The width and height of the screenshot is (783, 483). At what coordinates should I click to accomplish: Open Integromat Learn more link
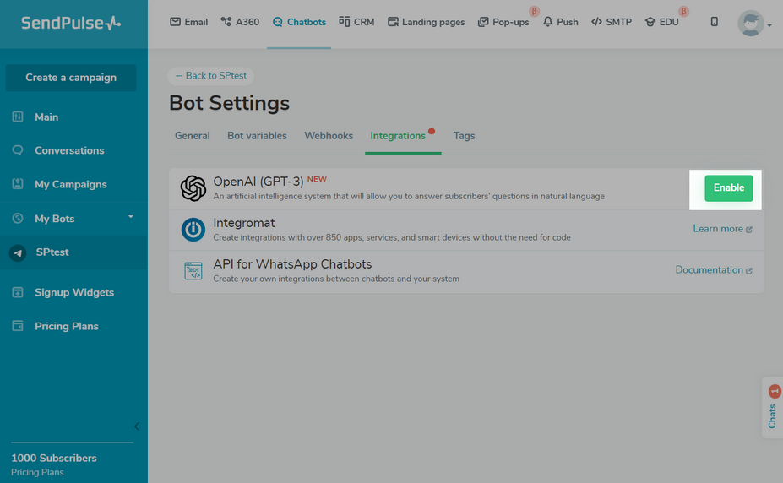pos(722,229)
